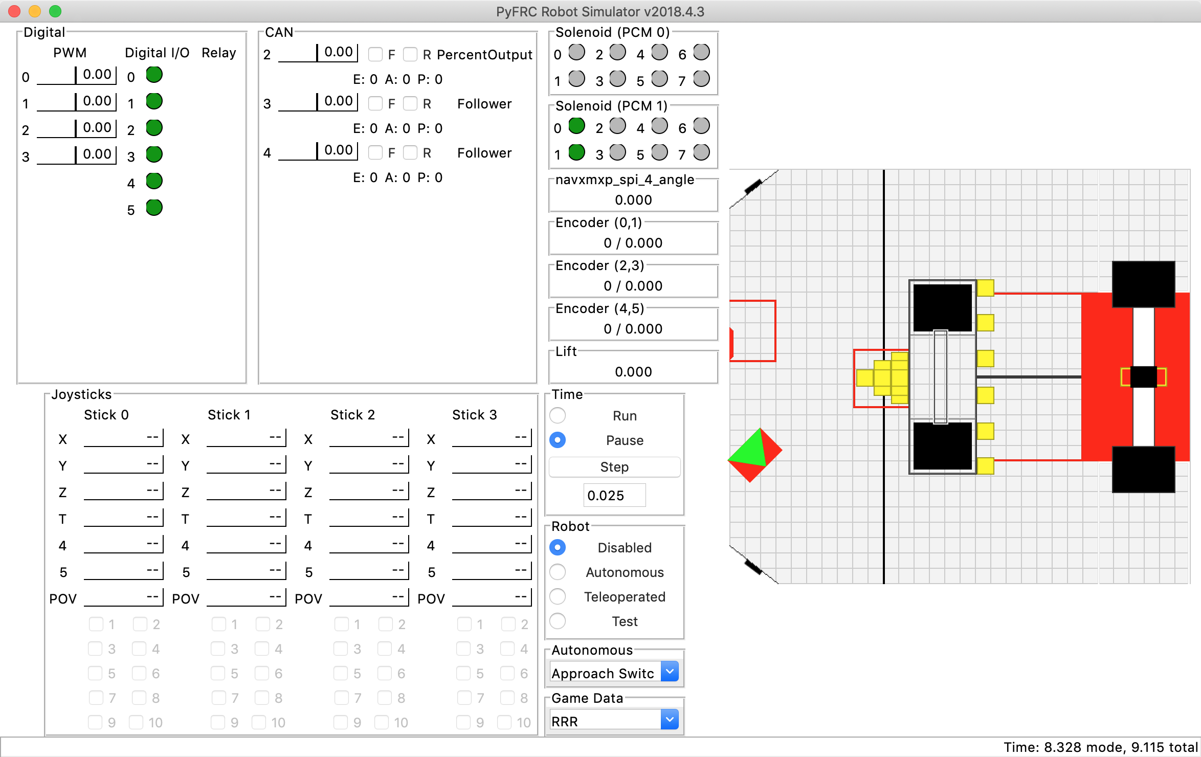
Task: Click PCM 1 solenoid 7 indicator
Action: coord(702,152)
